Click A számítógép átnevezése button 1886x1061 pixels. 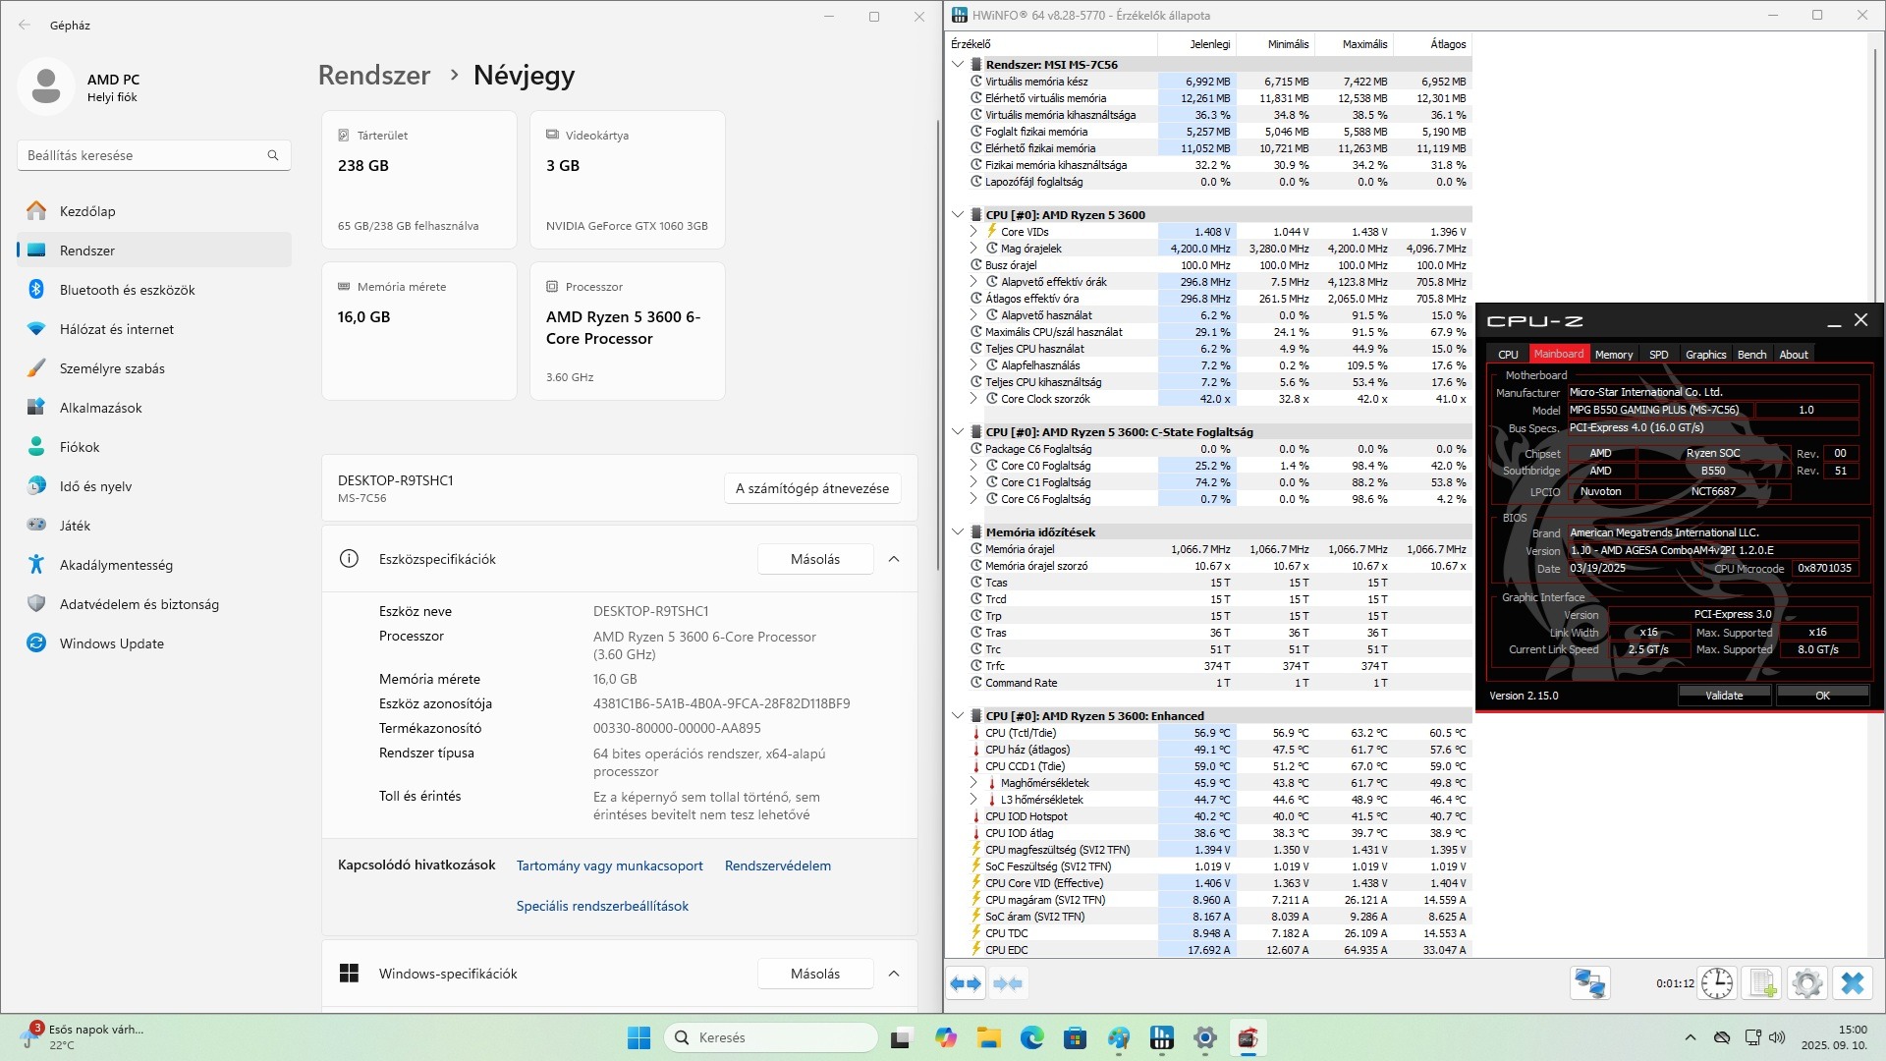(811, 488)
